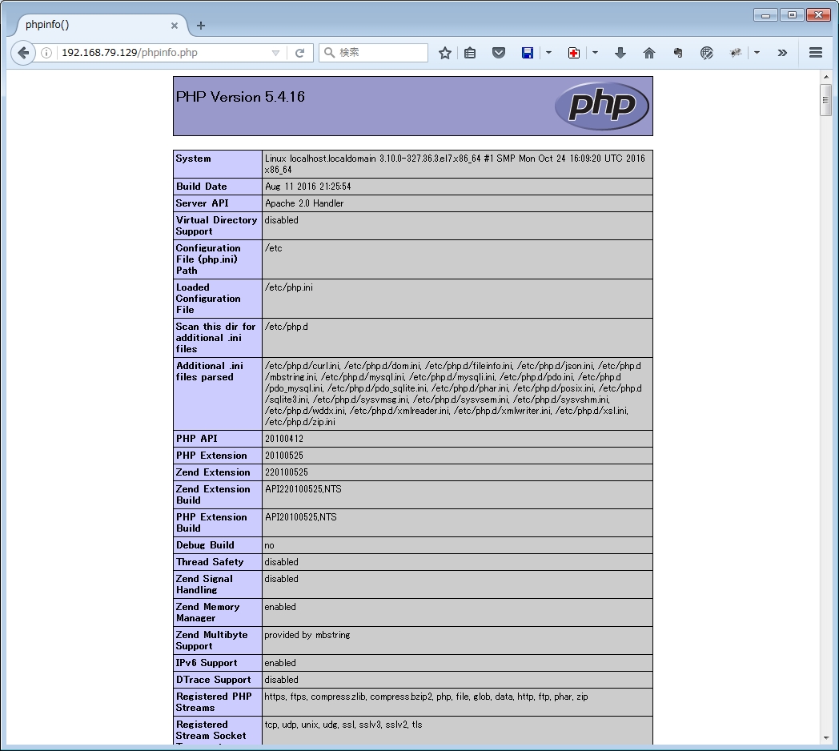
Task: Go to the home page
Action: 649,53
